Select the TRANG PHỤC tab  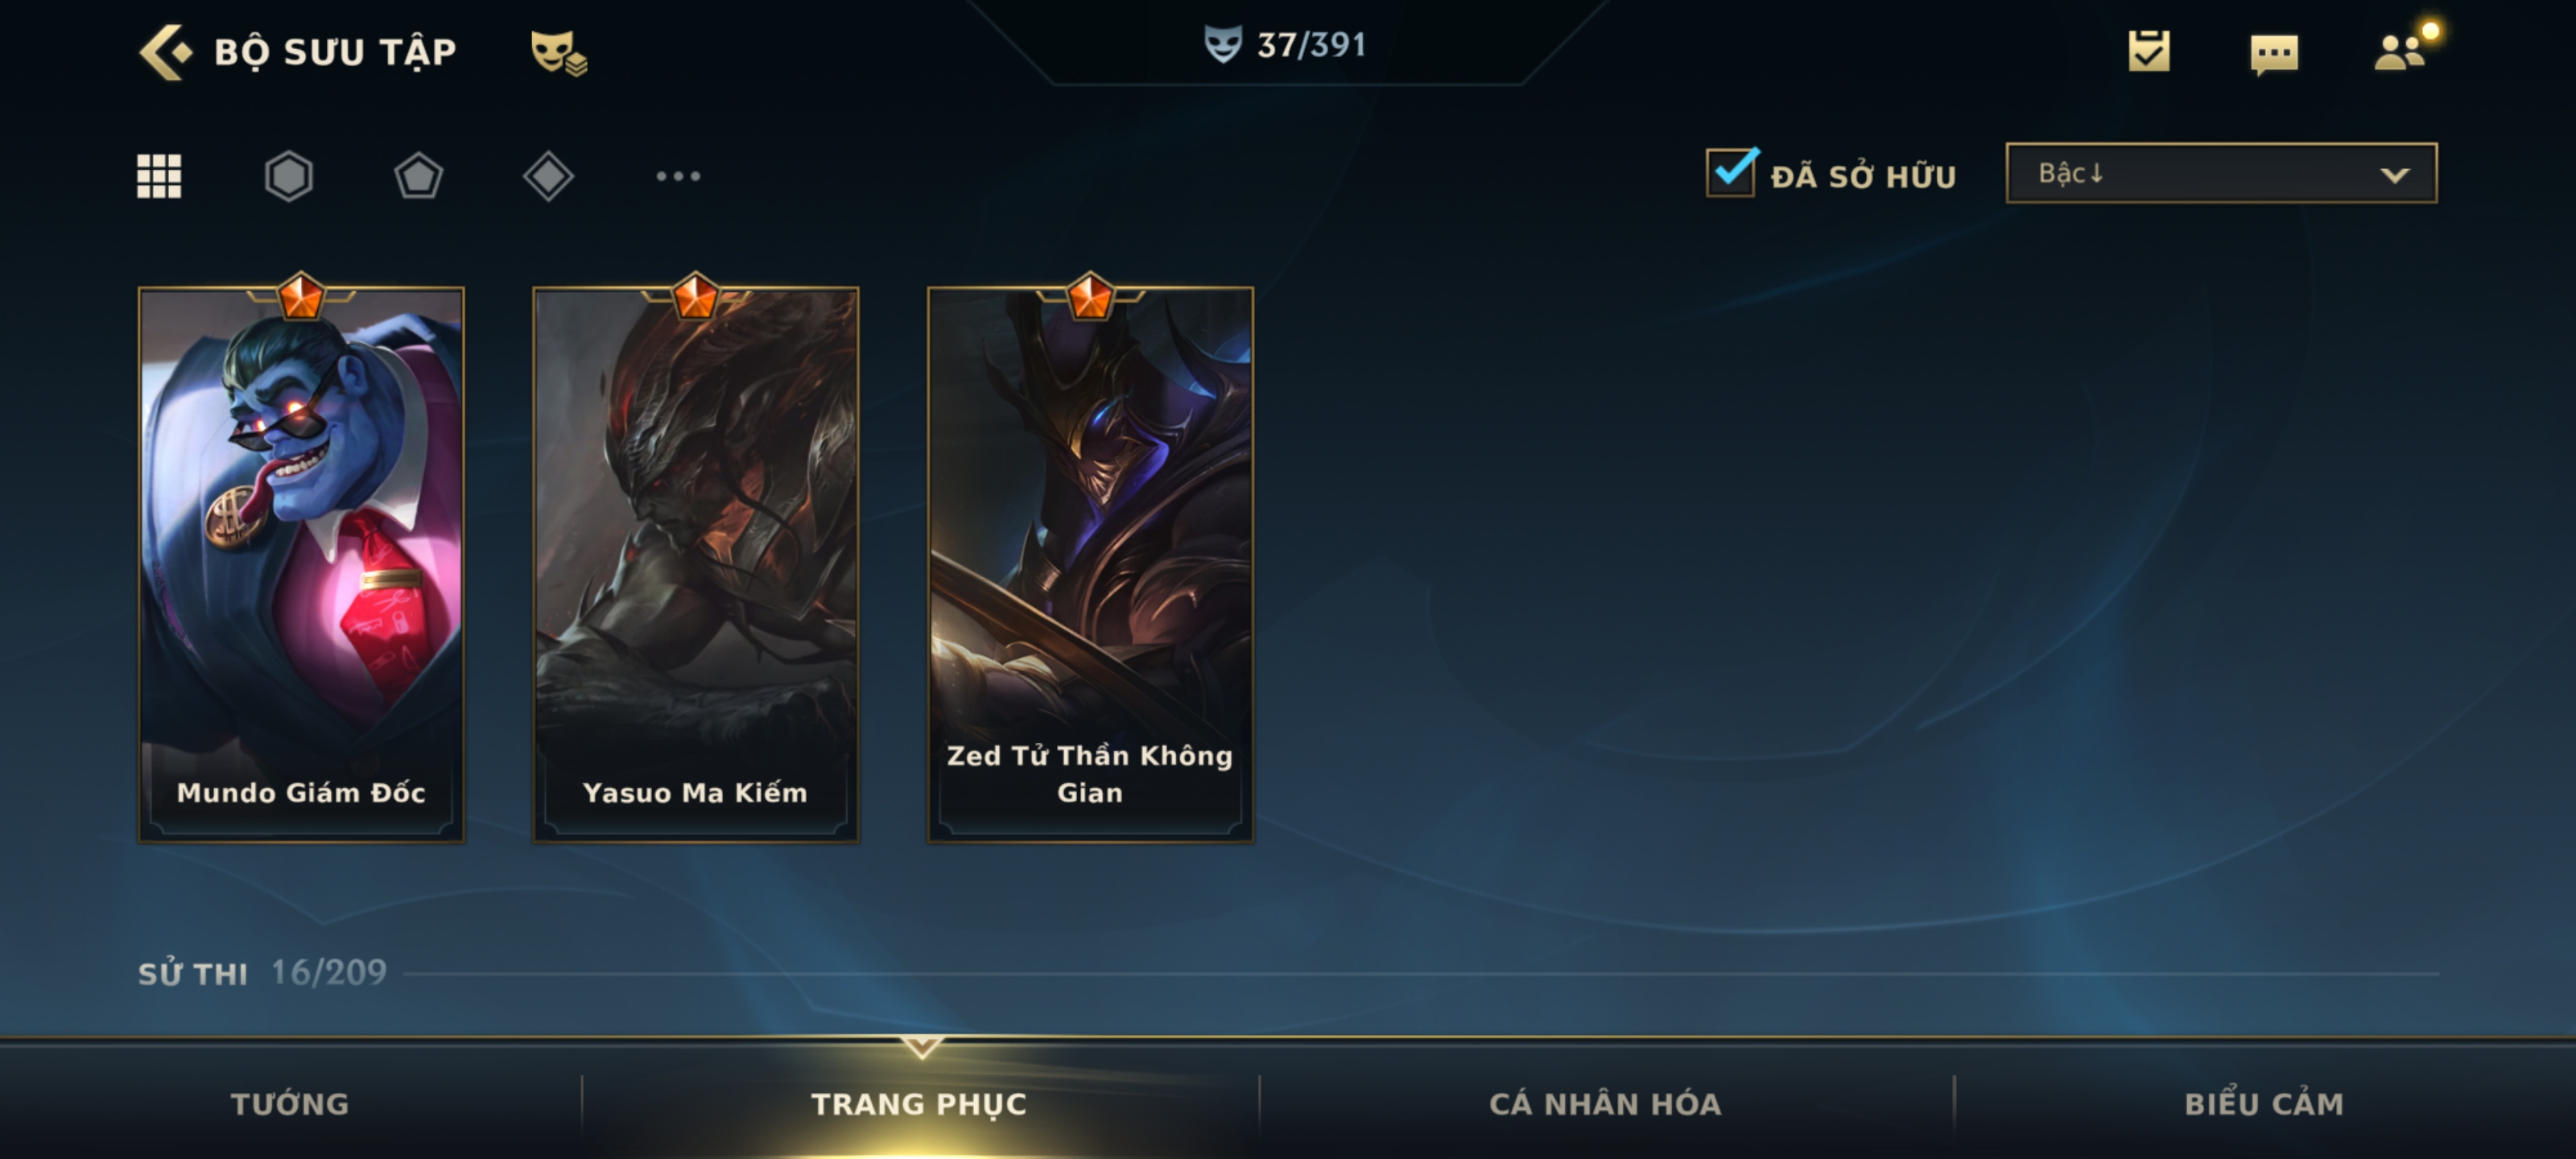coord(919,1103)
